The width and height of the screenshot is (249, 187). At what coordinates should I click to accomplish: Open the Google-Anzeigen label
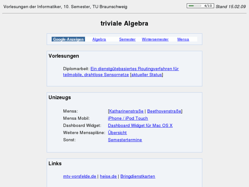point(69,39)
